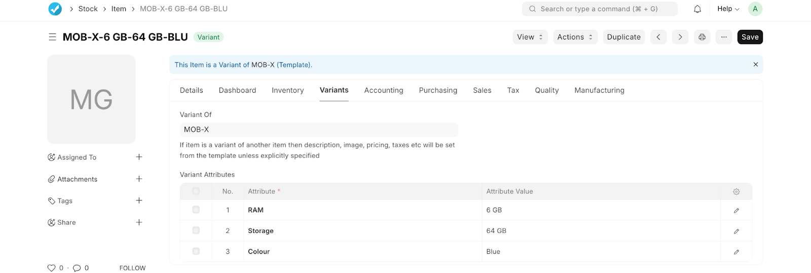Edit the RAM attribute row pencil
The width and height of the screenshot is (811, 273).
pos(736,210)
